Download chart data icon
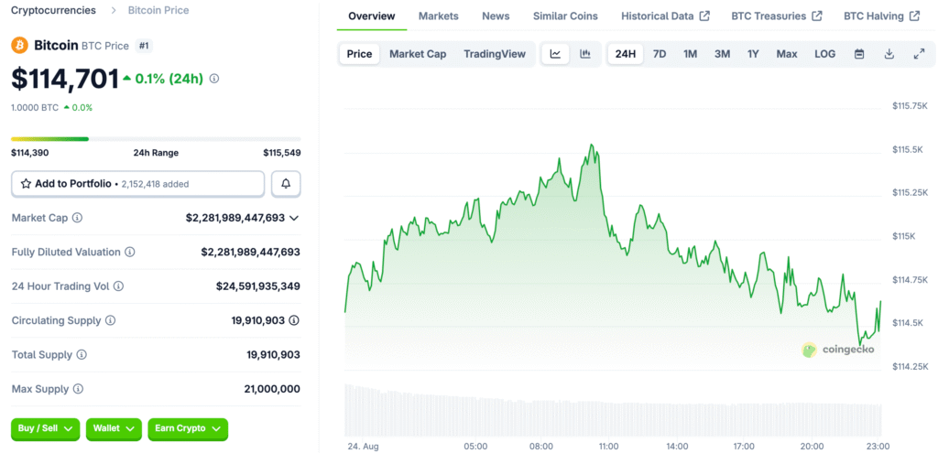938x453 pixels. tap(889, 54)
